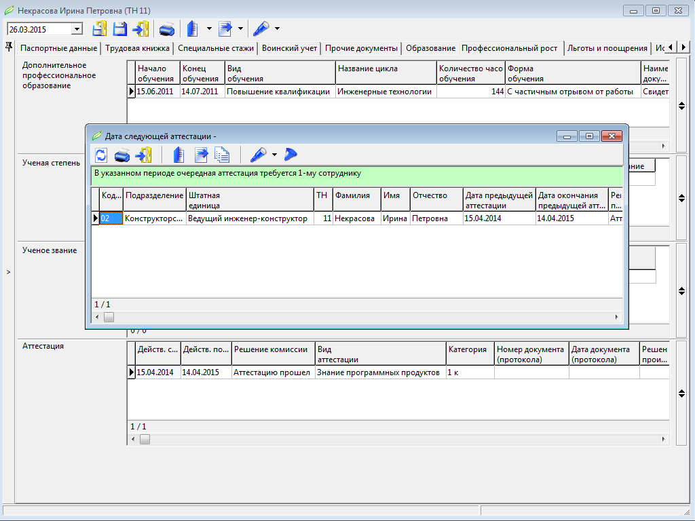Expand left side panel arrow

tap(8, 272)
